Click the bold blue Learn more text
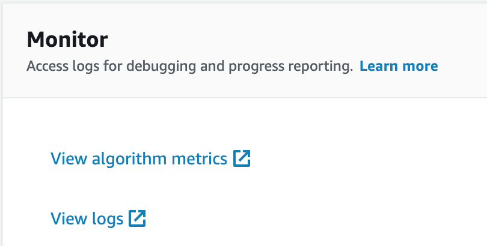 (x=399, y=66)
